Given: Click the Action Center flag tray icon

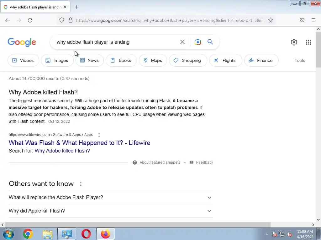Looking at the screenshot, I should pos(274,234).
